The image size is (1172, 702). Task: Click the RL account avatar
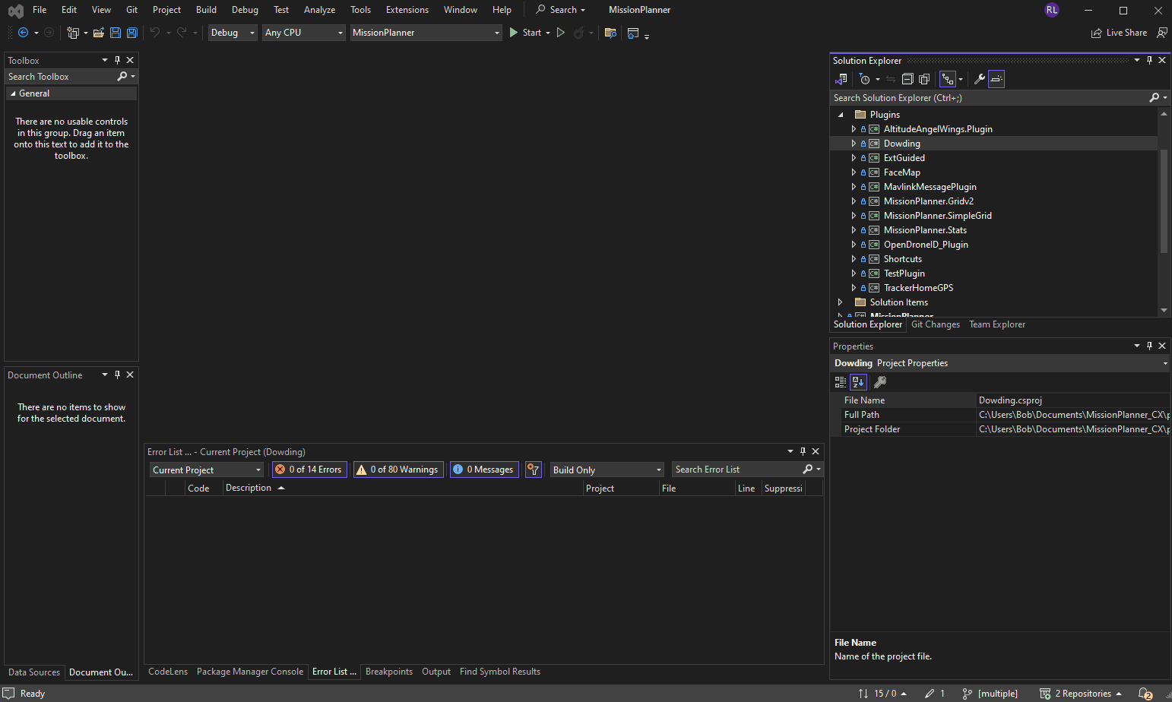(1052, 10)
